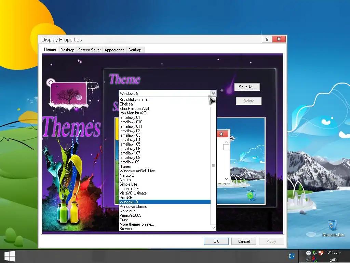Open the Screen Saver tab
The height and width of the screenshot is (263, 350).
click(x=89, y=50)
